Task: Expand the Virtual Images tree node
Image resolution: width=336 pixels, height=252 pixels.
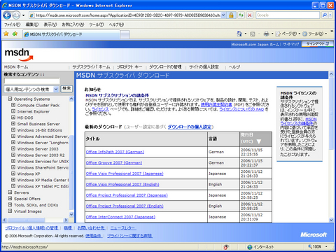Action: [x=10, y=211]
